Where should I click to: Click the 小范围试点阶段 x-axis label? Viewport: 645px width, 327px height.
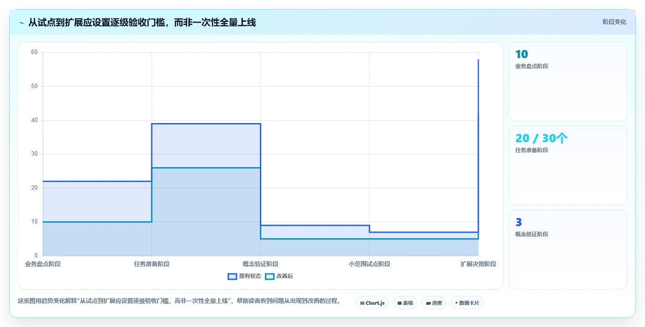coord(369,264)
